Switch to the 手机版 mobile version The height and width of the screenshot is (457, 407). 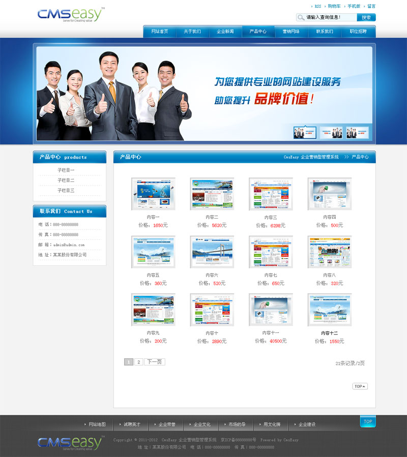point(354,6)
